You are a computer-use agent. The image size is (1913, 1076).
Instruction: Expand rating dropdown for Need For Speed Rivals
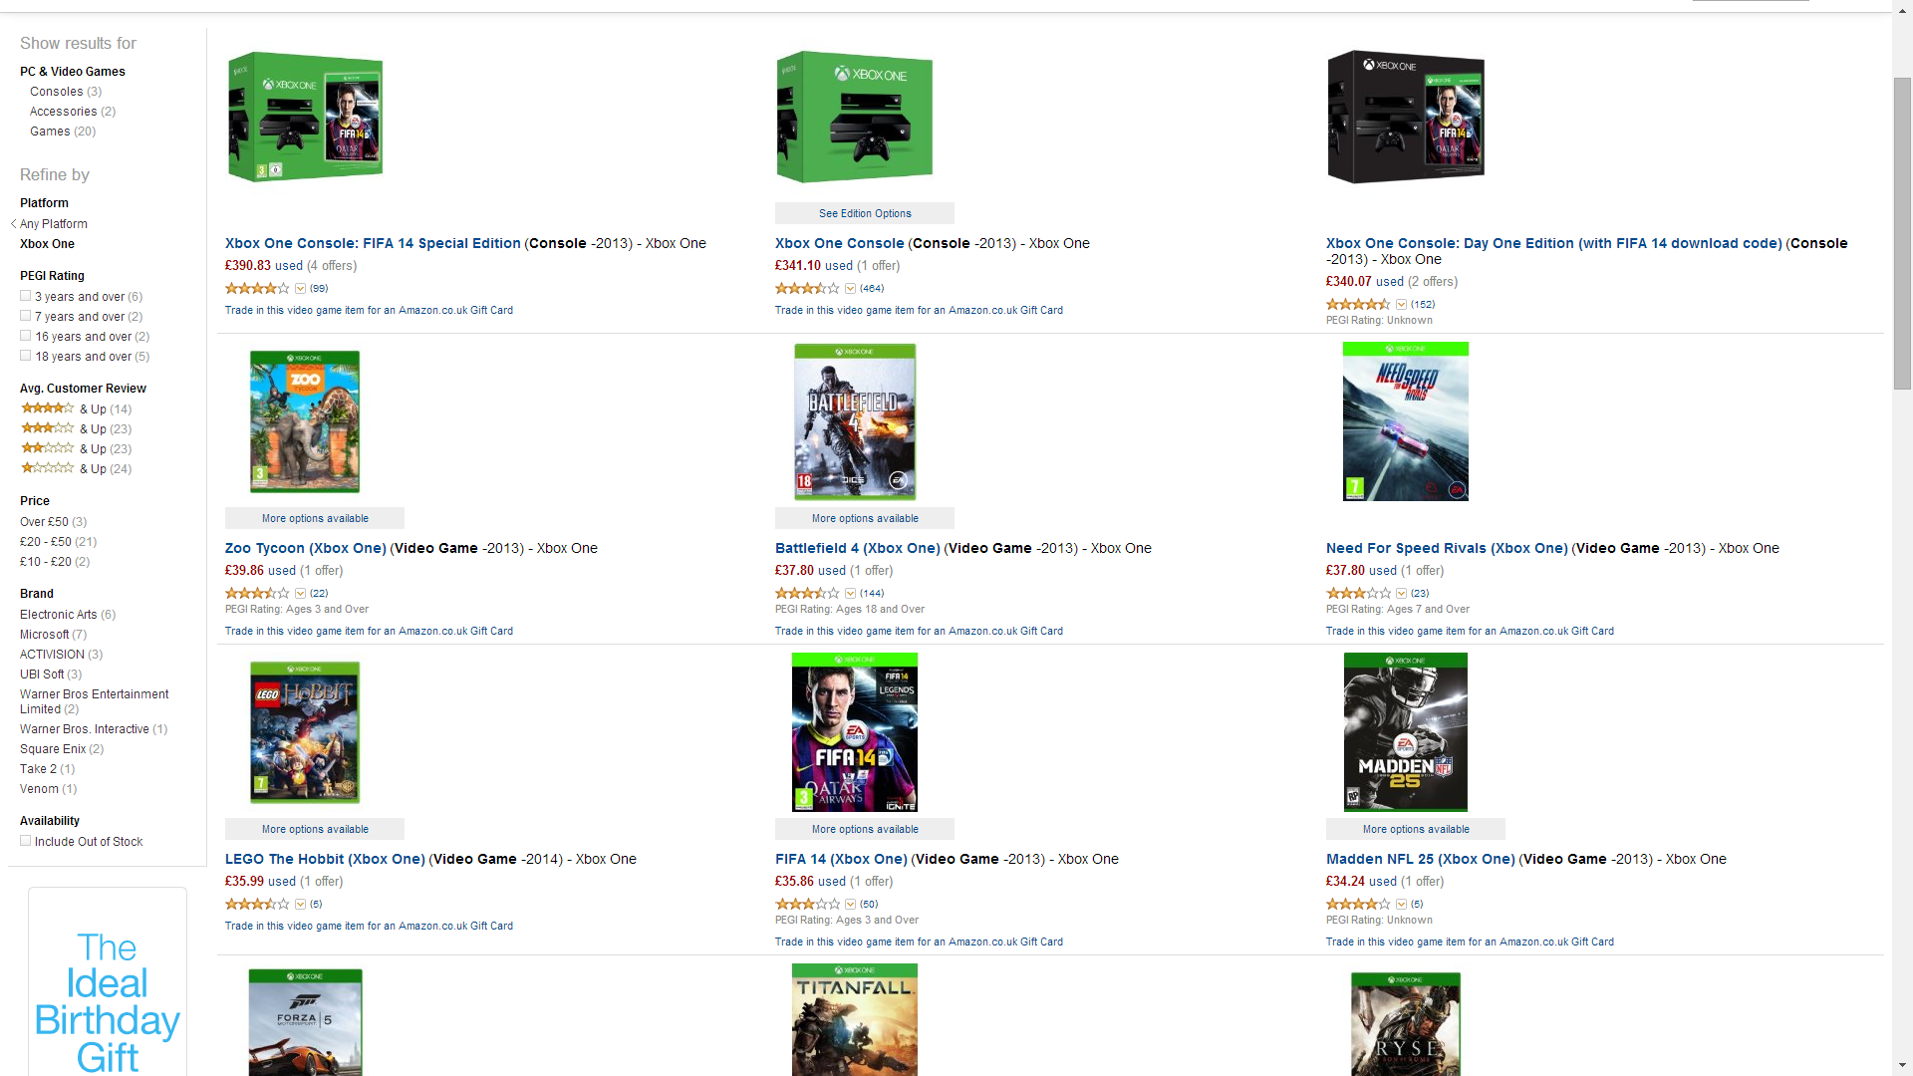click(x=1401, y=594)
